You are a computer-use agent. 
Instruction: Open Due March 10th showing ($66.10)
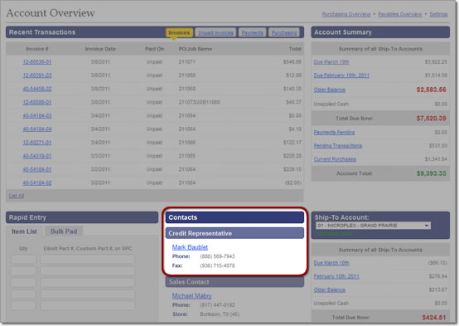pyautogui.click(x=331, y=263)
